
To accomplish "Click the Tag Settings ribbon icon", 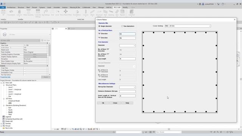I will point(46,12).
